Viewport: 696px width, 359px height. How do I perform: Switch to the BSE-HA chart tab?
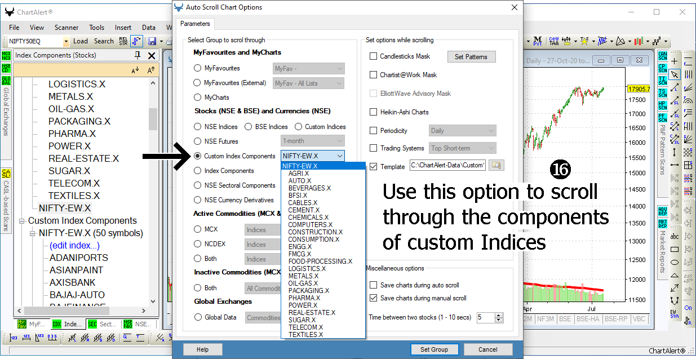click(588, 318)
